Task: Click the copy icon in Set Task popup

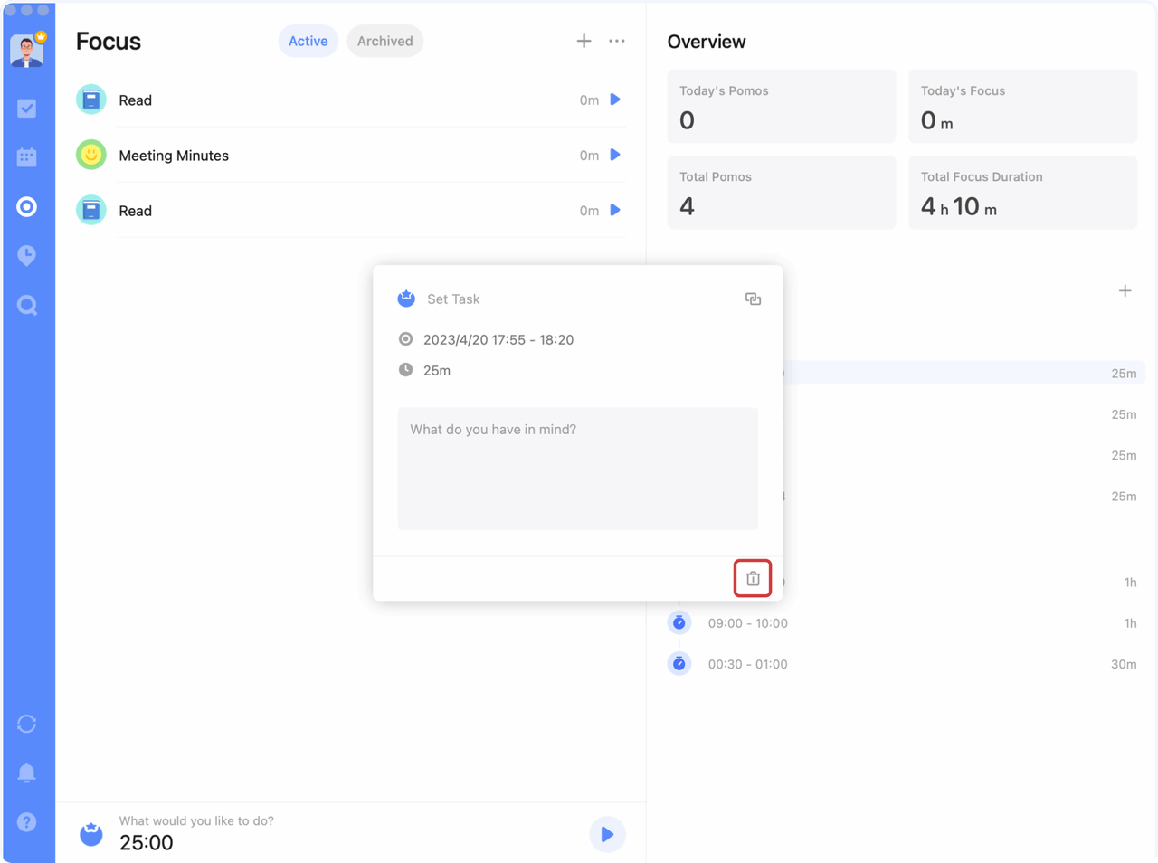Action: (x=753, y=299)
